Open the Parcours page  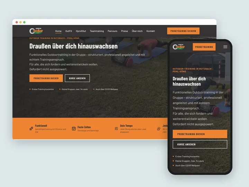click(x=112, y=31)
